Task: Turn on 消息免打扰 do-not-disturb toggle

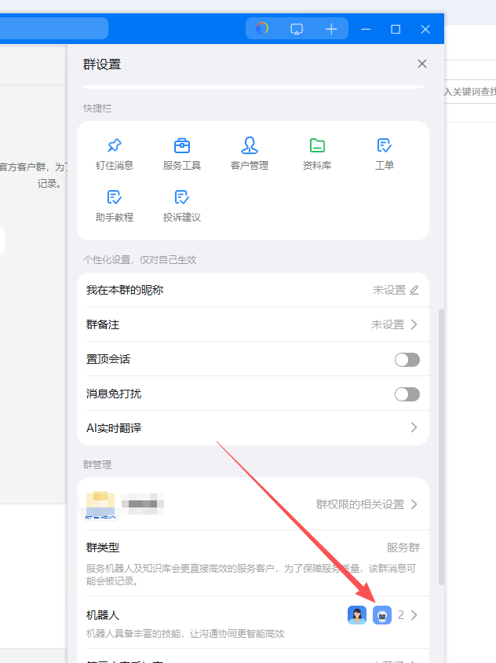Action: click(407, 394)
